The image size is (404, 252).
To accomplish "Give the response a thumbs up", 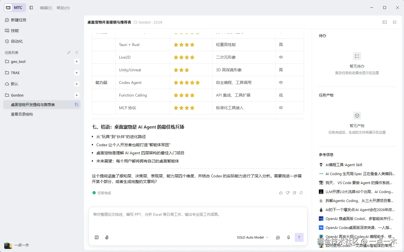I will point(281,193).
